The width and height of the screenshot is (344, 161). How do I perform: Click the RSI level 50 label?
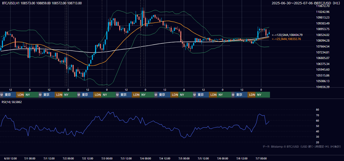pos(317,126)
